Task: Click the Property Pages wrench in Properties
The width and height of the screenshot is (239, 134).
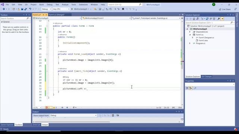Action: click(195, 88)
